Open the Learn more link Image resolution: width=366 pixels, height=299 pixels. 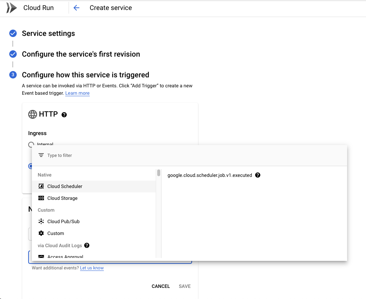pyautogui.click(x=77, y=93)
